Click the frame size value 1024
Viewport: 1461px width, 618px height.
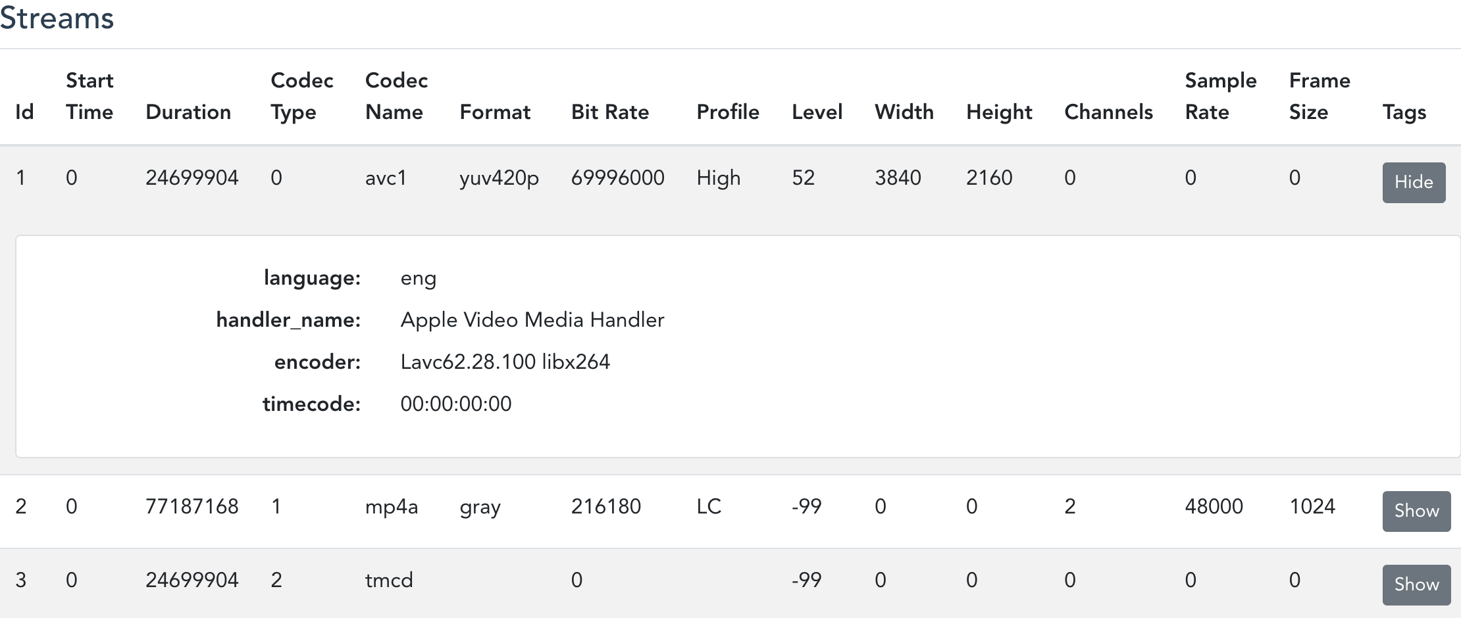pos(1312,506)
